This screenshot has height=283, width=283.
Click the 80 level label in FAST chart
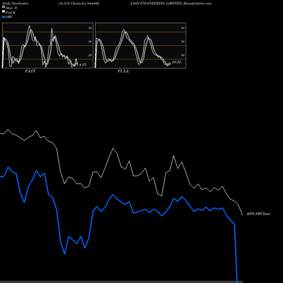(90, 28)
